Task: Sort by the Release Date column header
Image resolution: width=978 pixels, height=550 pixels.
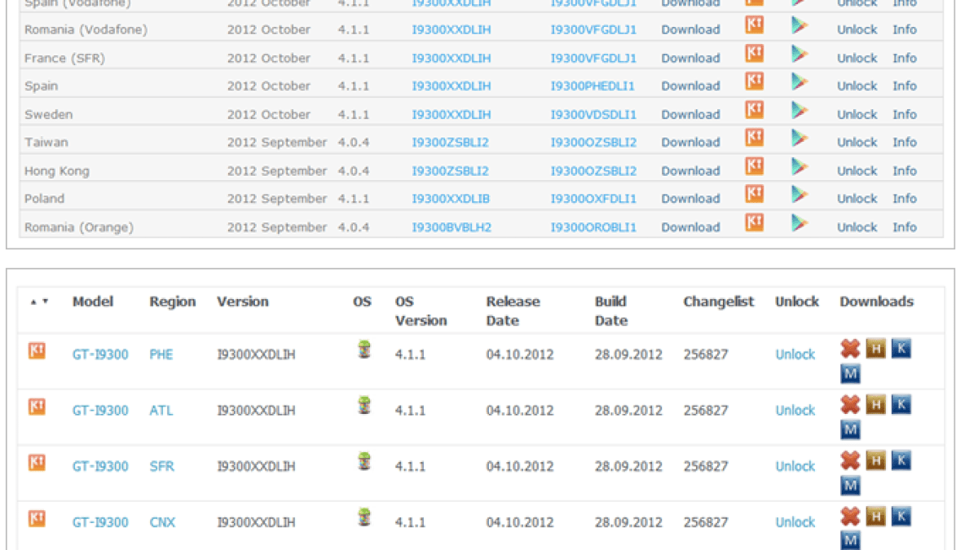Action: [513, 310]
